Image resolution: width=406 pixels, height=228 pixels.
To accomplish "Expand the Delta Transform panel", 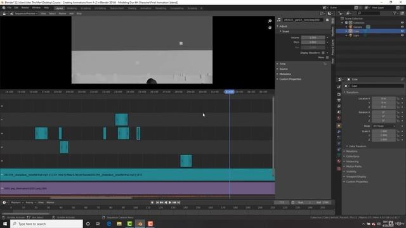I will 357,146.
